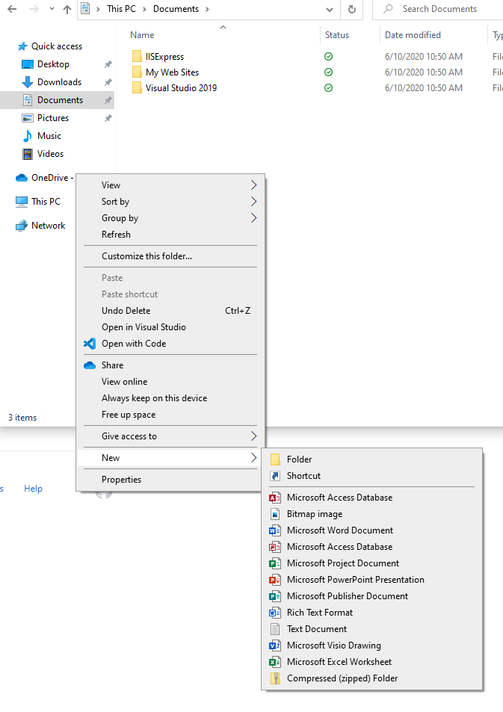Click sync status icon for My Web Sites
Screen dimensions: 503x712
329,72
